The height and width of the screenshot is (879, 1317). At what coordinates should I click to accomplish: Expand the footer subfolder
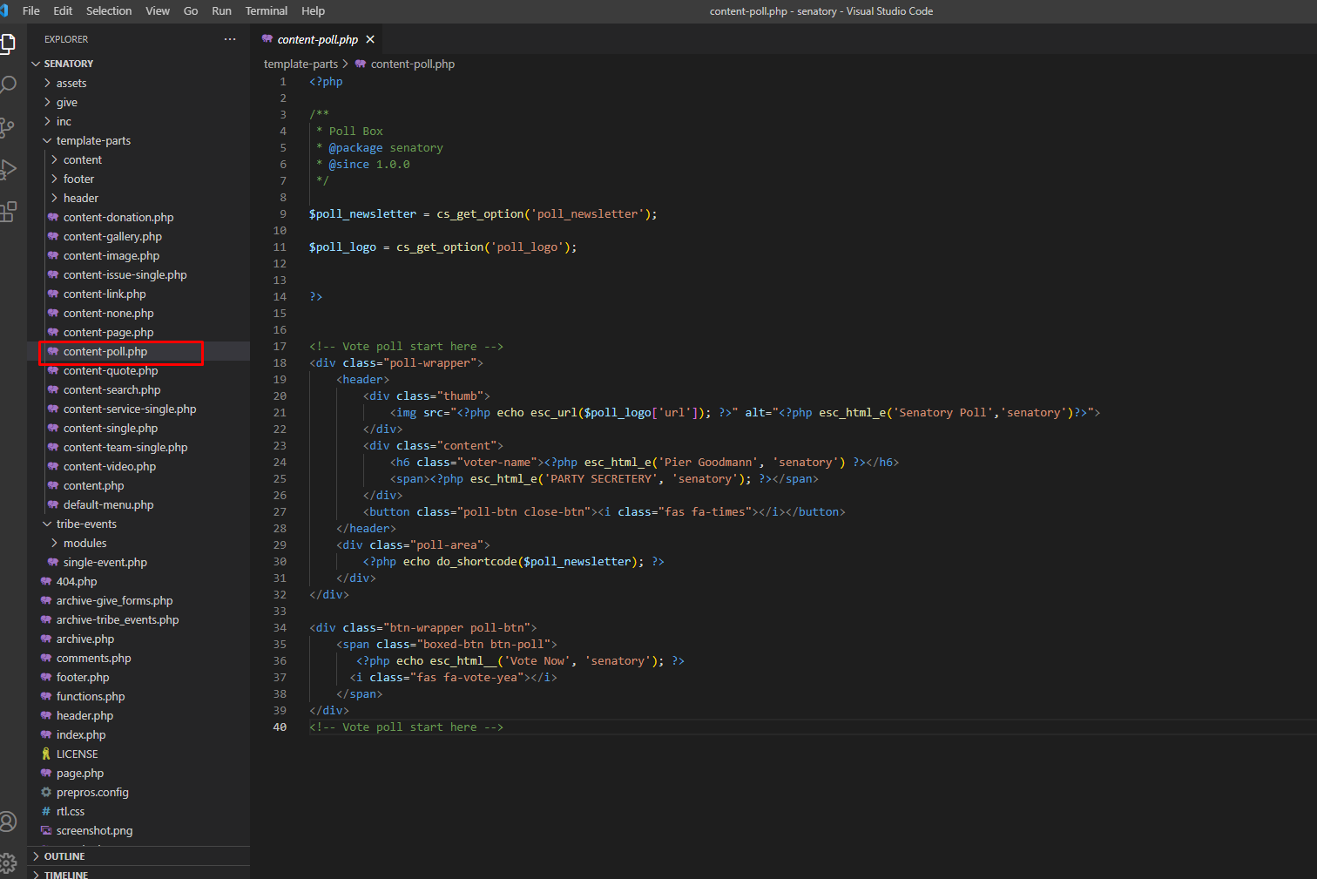coord(138,179)
